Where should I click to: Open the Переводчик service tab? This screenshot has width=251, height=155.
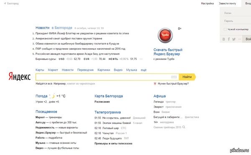85,70
